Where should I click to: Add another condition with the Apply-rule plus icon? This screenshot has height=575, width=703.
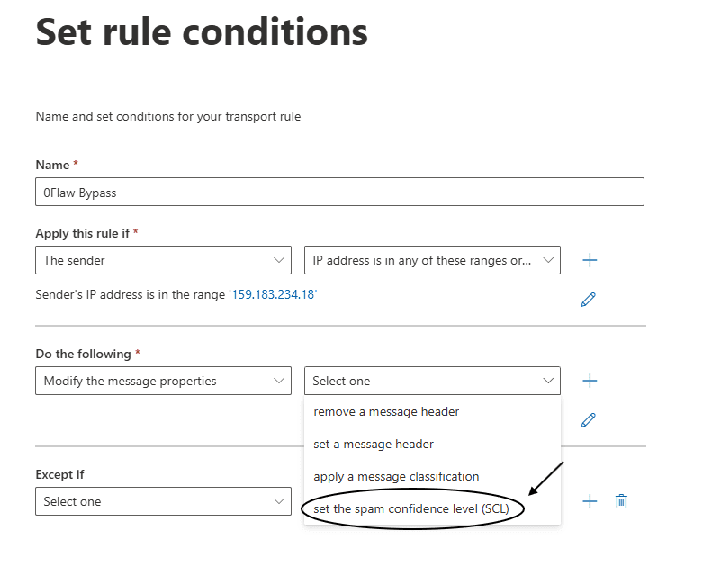590,260
